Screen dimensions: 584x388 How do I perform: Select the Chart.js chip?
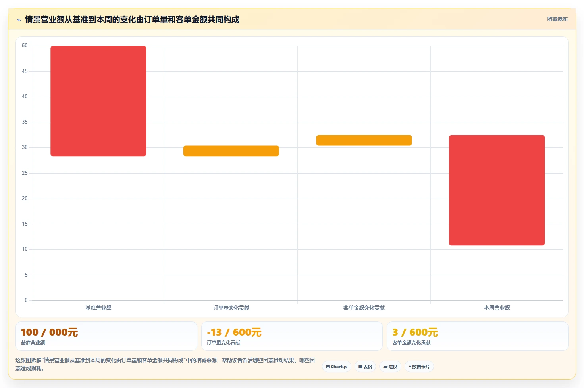click(x=337, y=367)
